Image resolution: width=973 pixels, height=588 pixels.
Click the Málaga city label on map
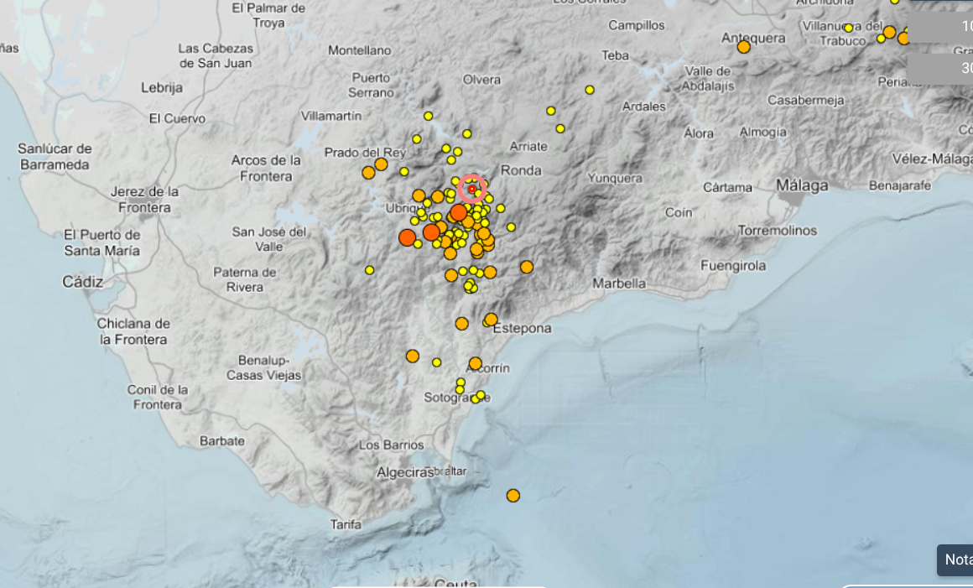pyautogui.click(x=801, y=185)
